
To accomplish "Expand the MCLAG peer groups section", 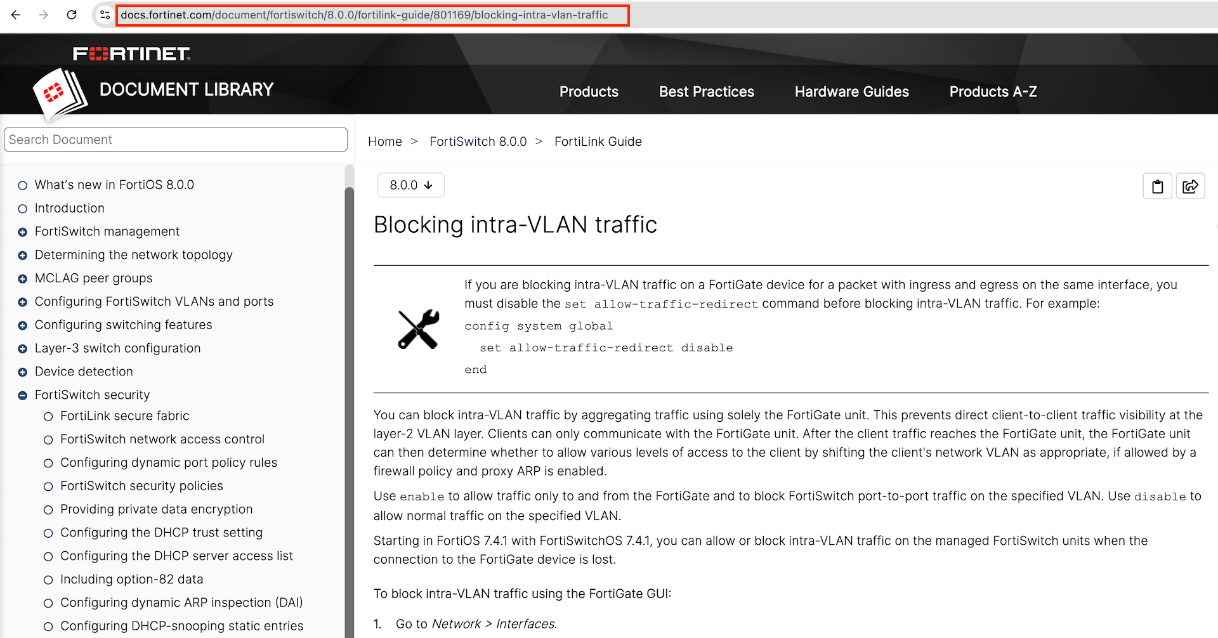I will point(23,279).
